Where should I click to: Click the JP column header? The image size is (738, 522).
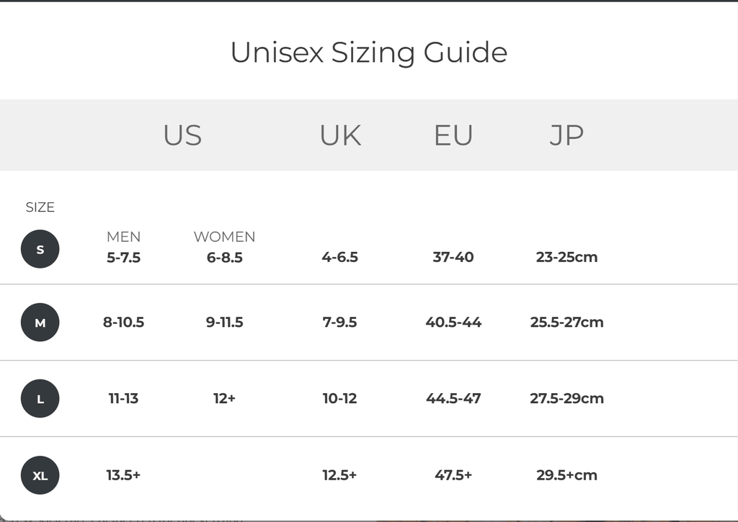(x=566, y=135)
